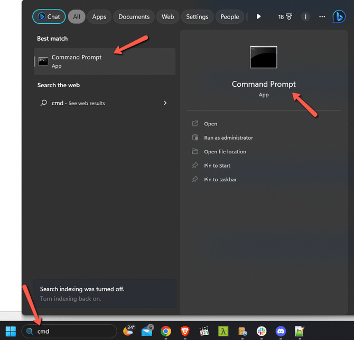
Task: Open Media Player Classic from taskbar
Action: tap(204, 332)
